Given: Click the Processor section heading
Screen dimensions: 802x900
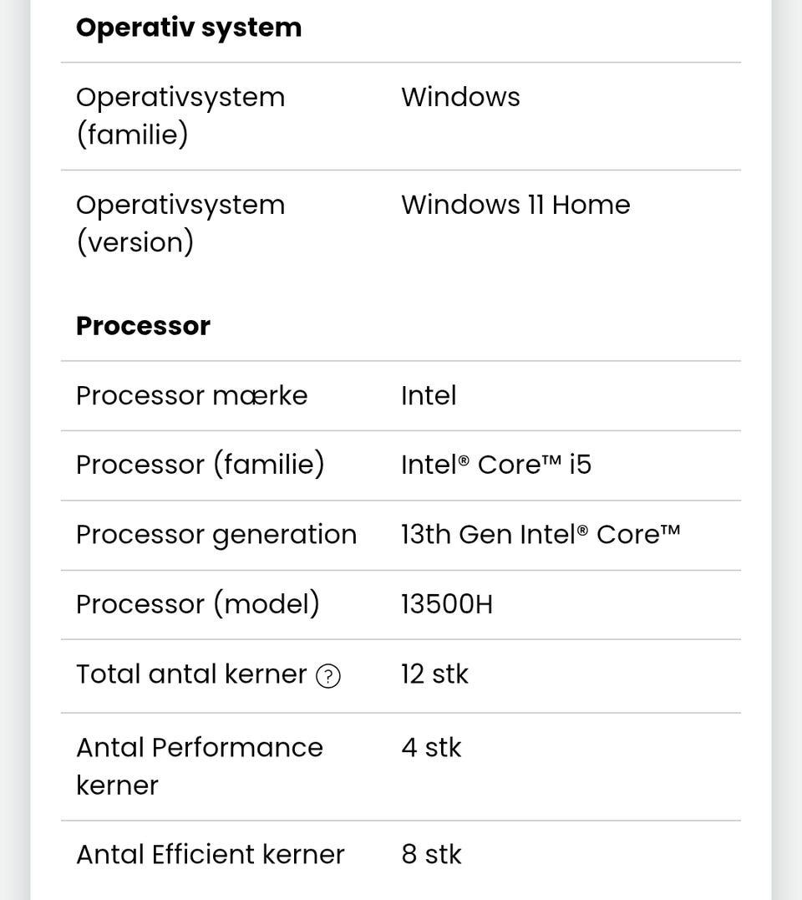Looking at the screenshot, I should [143, 326].
